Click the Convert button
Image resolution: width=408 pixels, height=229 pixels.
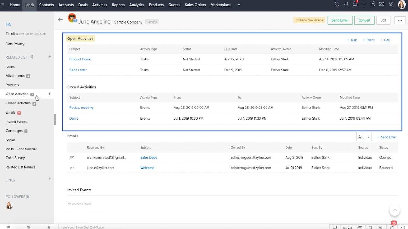(364, 20)
